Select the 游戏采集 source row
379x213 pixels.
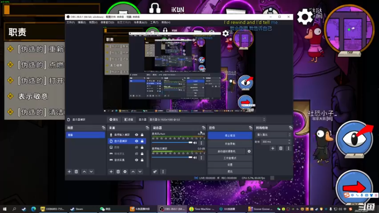[127, 160]
